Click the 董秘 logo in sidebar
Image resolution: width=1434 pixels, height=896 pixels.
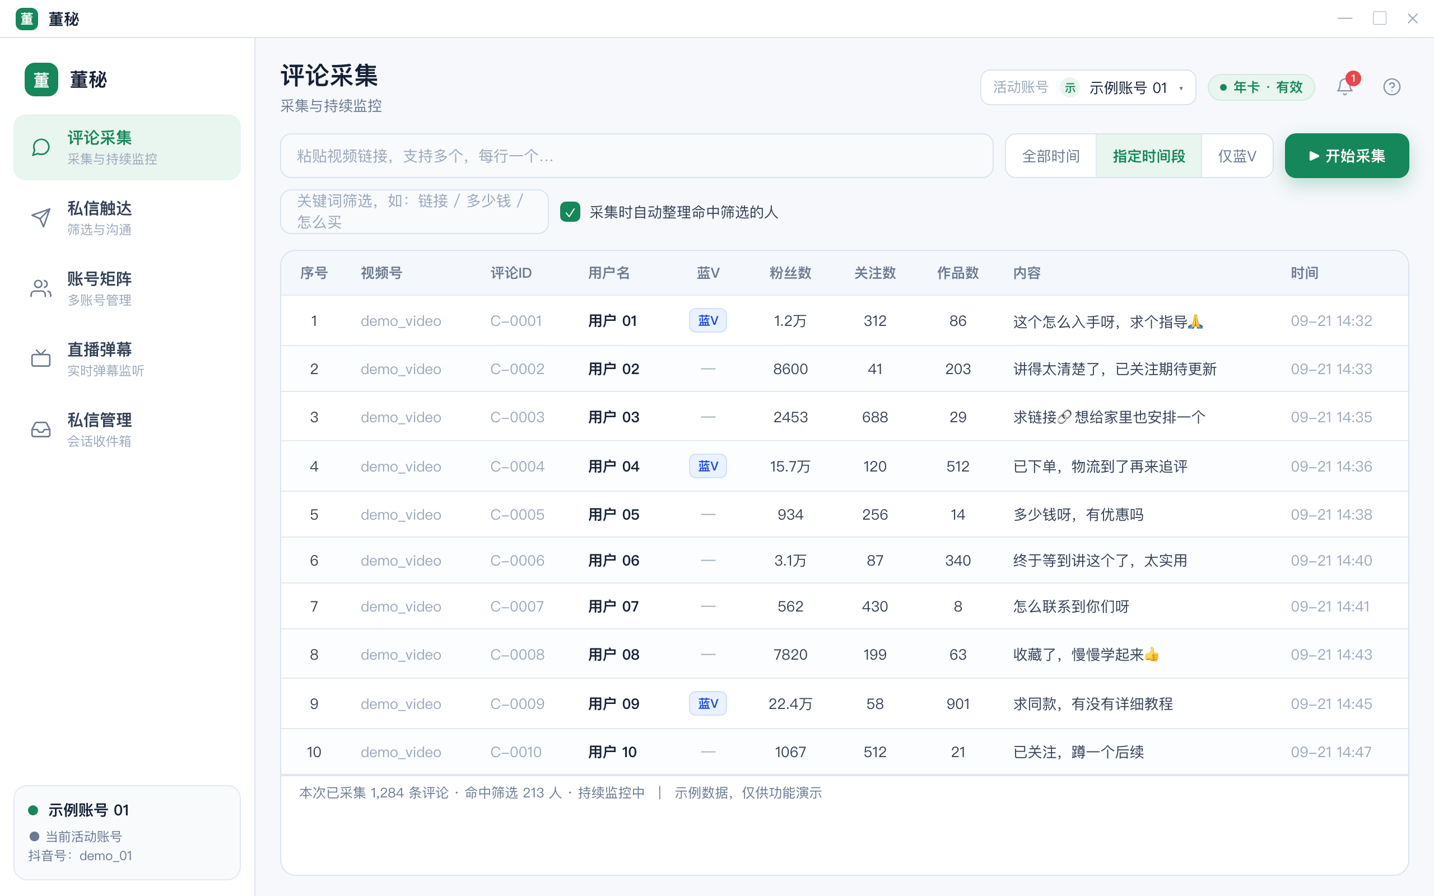click(41, 80)
